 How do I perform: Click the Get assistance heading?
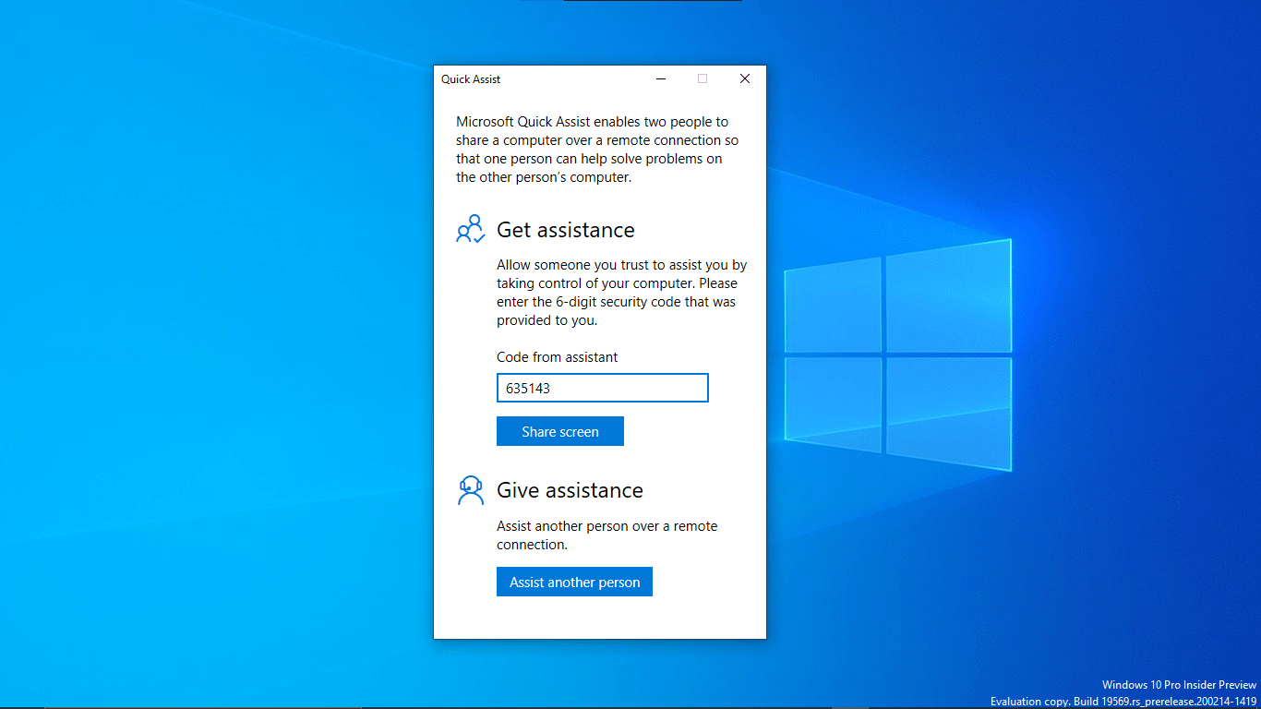(566, 230)
